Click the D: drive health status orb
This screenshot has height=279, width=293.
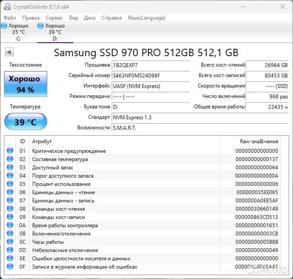(x=40, y=26)
